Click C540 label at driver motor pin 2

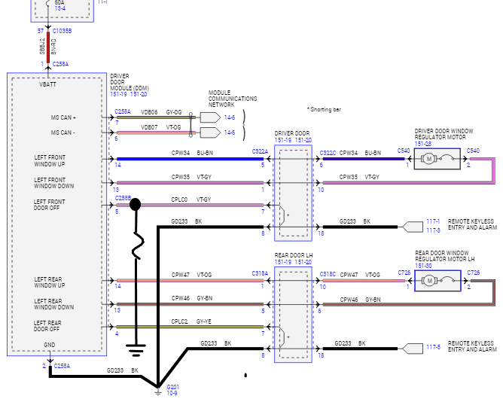(473, 151)
